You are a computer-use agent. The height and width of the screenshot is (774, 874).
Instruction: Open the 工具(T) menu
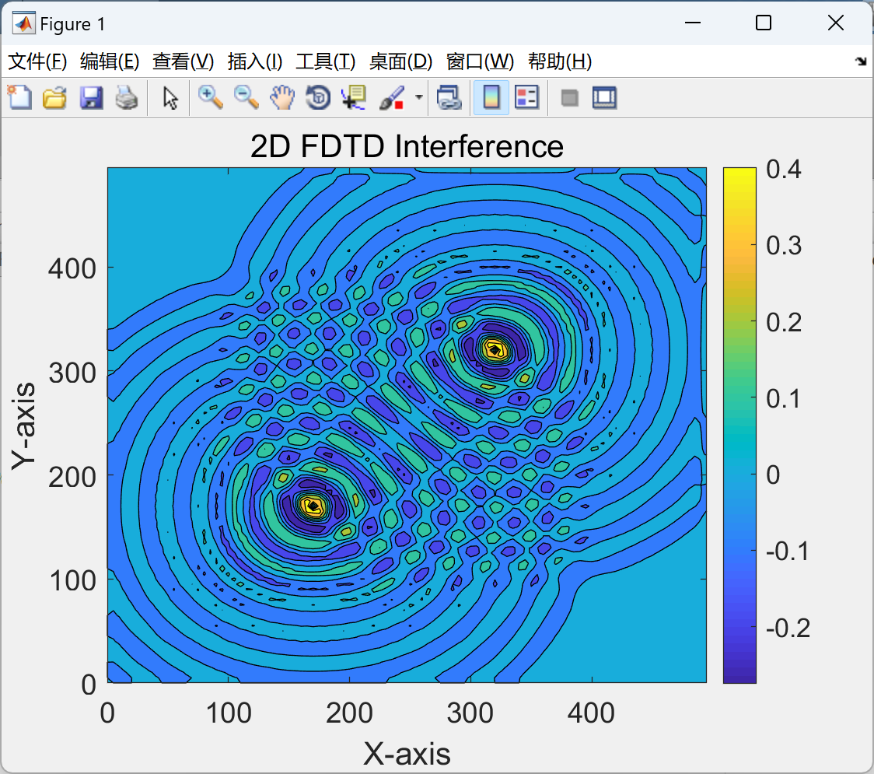pos(325,61)
